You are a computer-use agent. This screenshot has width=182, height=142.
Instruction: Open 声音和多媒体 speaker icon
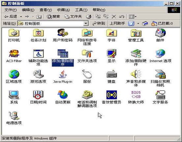[136, 74]
